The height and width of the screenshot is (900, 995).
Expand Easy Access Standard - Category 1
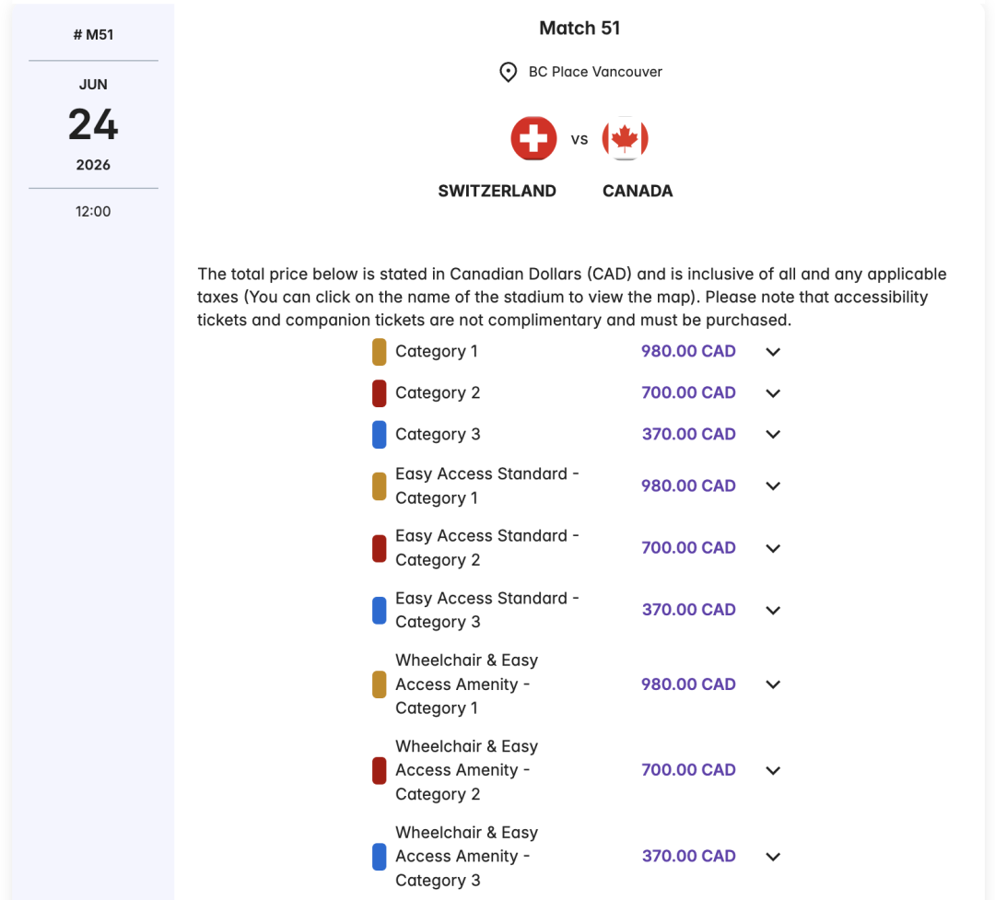773,486
